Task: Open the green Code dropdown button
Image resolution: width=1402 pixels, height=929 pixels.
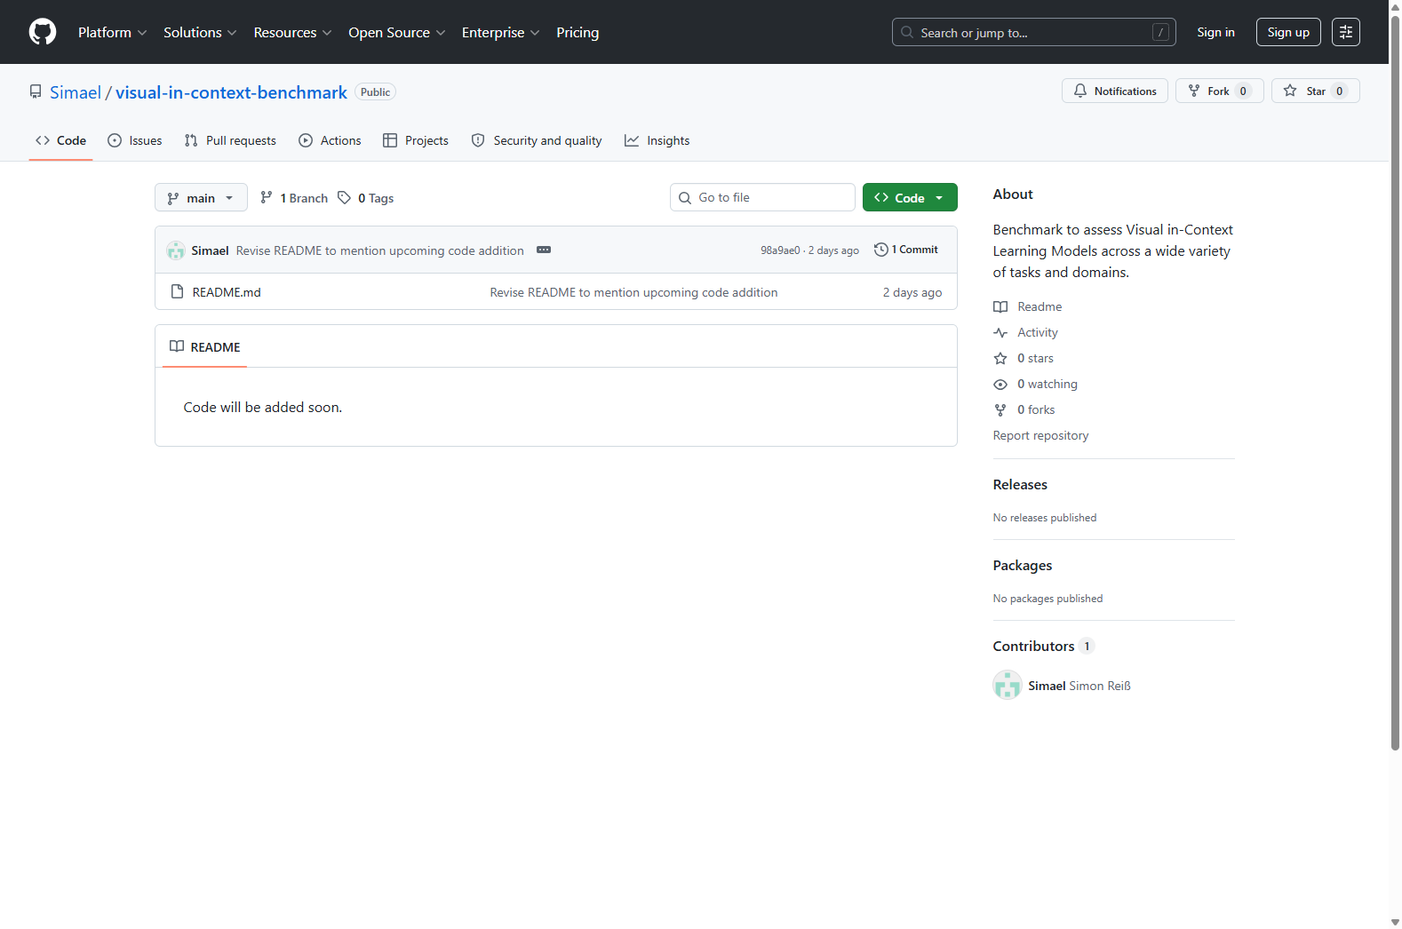Action: coord(910,197)
